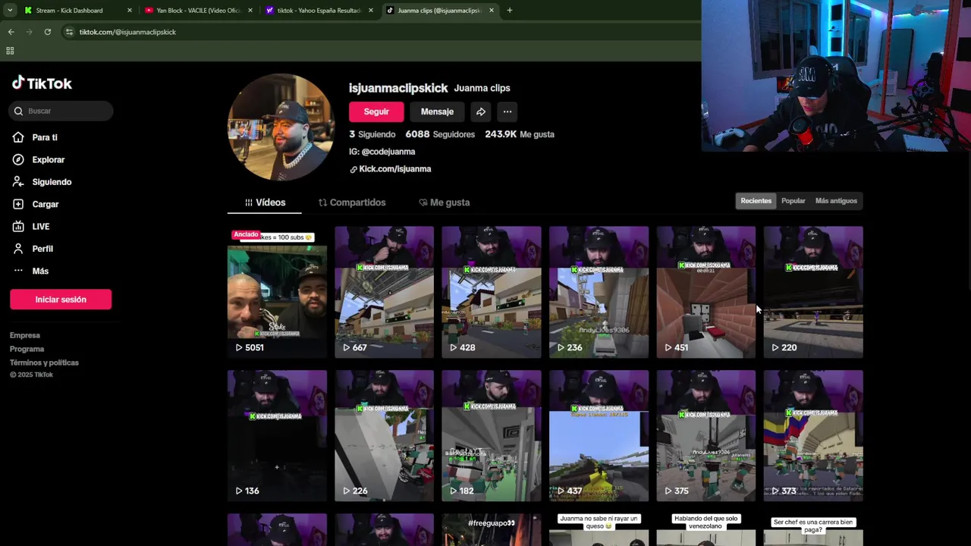Open the video with 667 views

coord(385,292)
